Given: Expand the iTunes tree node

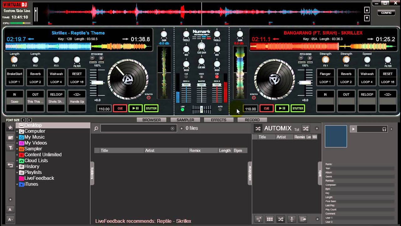Looking at the screenshot, I should (x=17, y=184).
